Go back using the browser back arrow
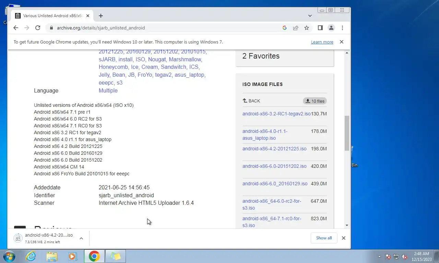This screenshot has height=263, width=439. coord(16,28)
